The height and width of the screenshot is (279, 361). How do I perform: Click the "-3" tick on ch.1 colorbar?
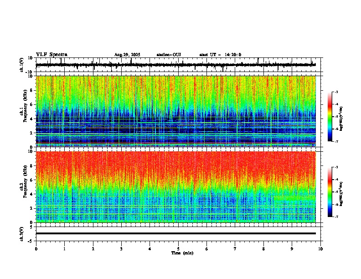coord(336,92)
